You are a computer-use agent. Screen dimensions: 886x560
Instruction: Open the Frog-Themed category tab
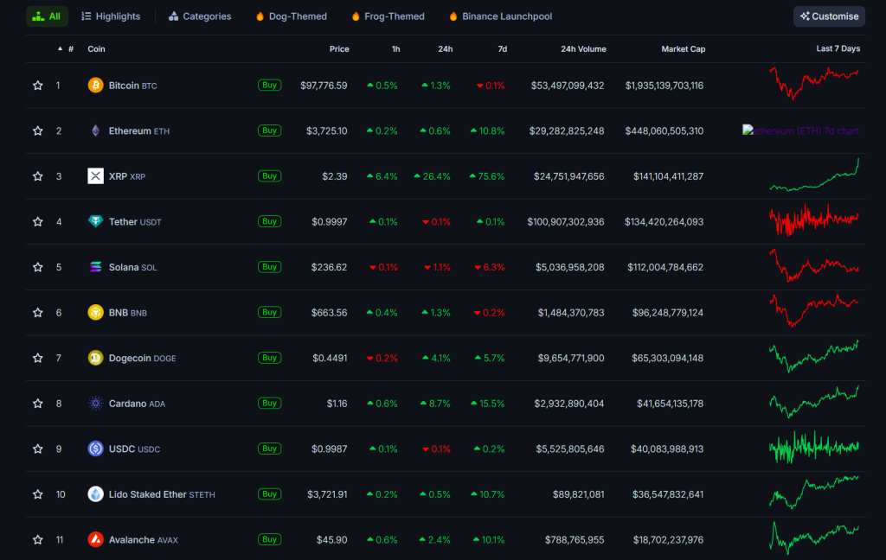click(388, 16)
